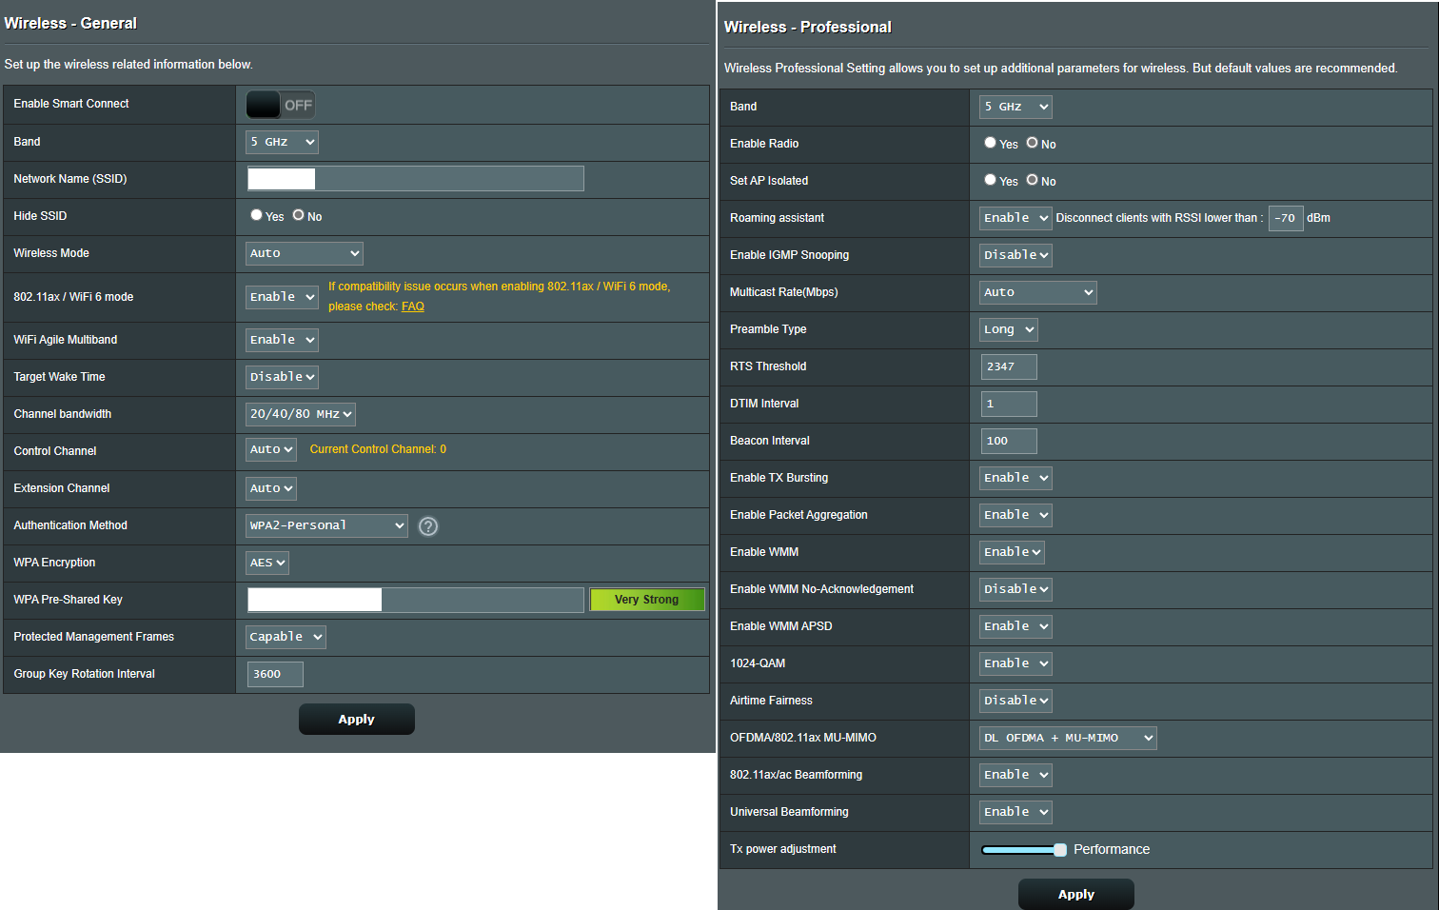
Task: Open the Enable WMM No-Acknowledgement dropdown
Action: (x=1015, y=589)
